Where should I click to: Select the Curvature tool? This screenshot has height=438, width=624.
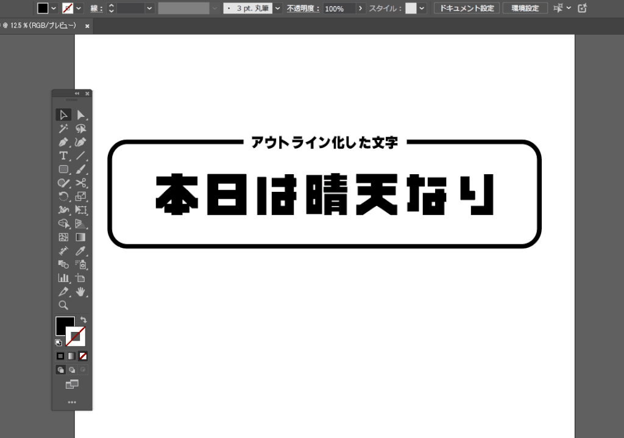tap(81, 142)
